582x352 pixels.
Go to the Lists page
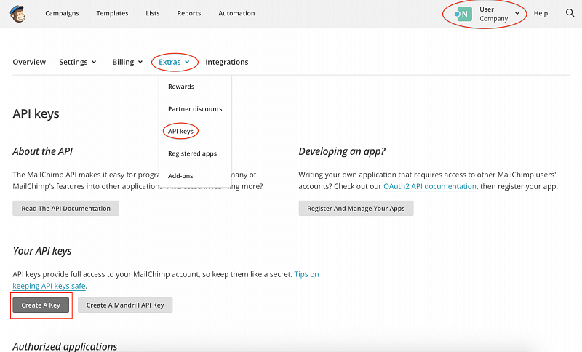(153, 13)
